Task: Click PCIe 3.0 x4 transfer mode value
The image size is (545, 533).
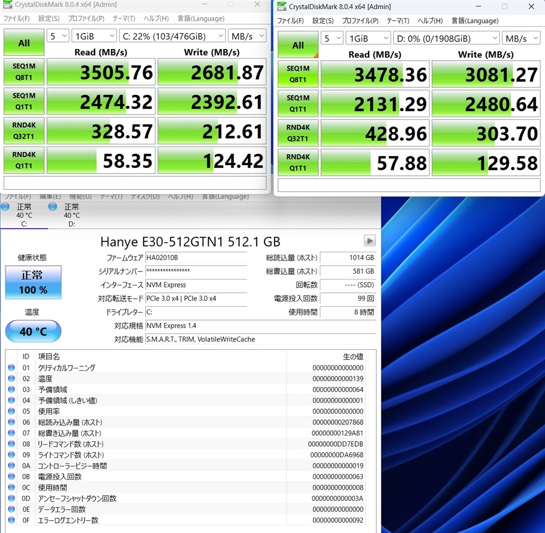Action: [x=196, y=298]
